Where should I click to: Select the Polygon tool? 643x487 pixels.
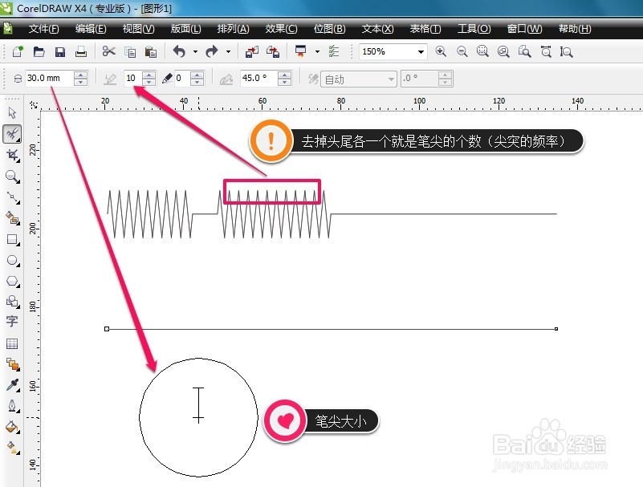click(x=12, y=282)
